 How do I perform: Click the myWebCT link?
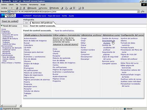pyautogui.click(x=27, y=16)
